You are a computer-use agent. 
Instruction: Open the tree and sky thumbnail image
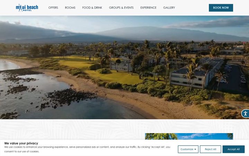(x=189, y=137)
